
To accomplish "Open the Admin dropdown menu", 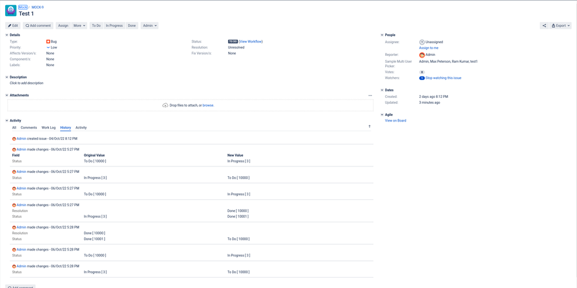I will pyautogui.click(x=150, y=26).
